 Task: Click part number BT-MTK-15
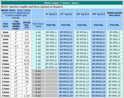pyautogui.click(x=115, y=82)
